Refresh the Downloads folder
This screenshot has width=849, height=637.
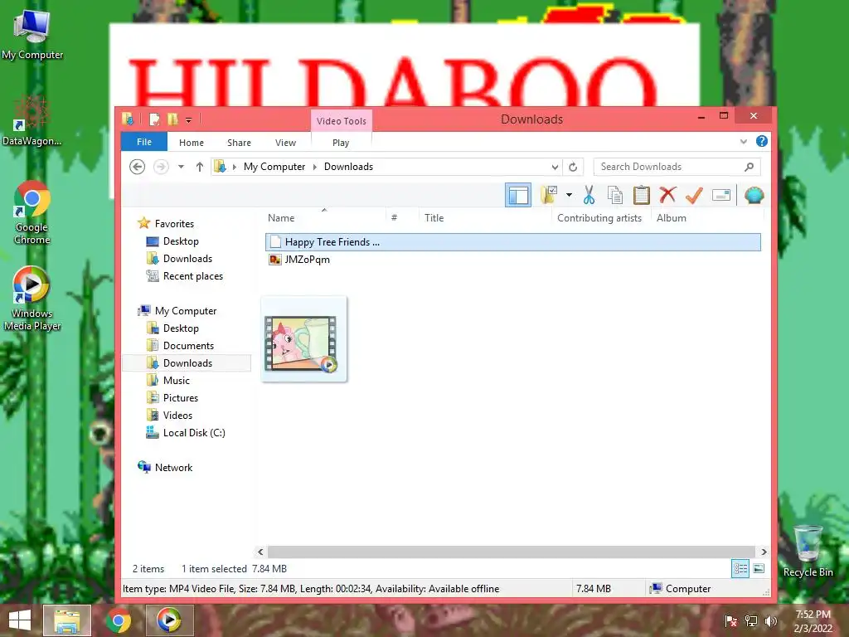(573, 167)
